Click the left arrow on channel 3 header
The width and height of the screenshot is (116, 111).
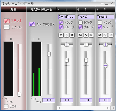pos(97,9)
